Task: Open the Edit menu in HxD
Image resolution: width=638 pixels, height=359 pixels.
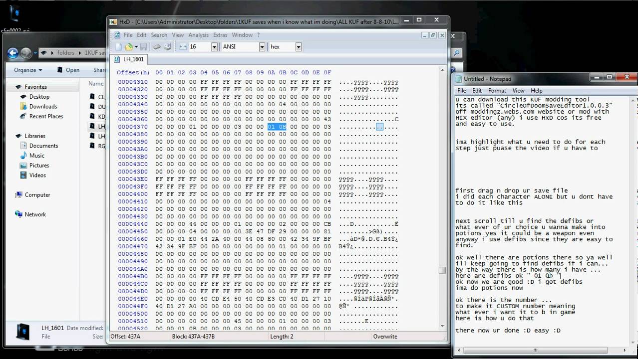Action: coord(142,35)
